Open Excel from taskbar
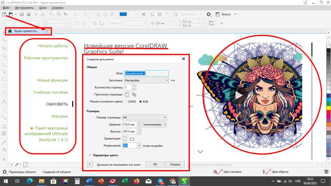Viewport: 331px width, 186px height. tap(125, 181)
